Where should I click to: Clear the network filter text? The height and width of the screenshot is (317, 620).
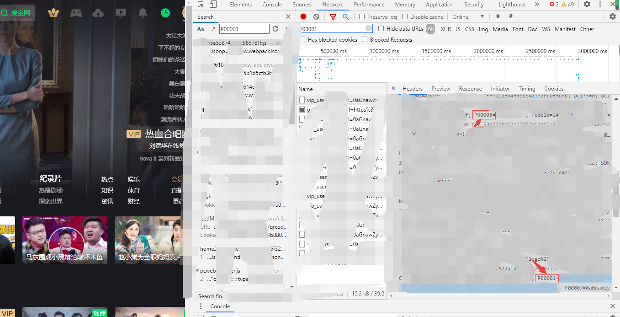click(x=369, y=28)
